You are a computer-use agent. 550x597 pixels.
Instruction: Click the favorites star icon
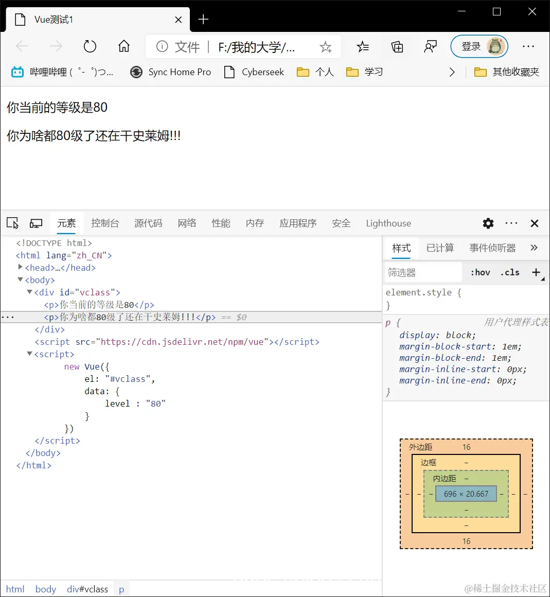point(325,46)
